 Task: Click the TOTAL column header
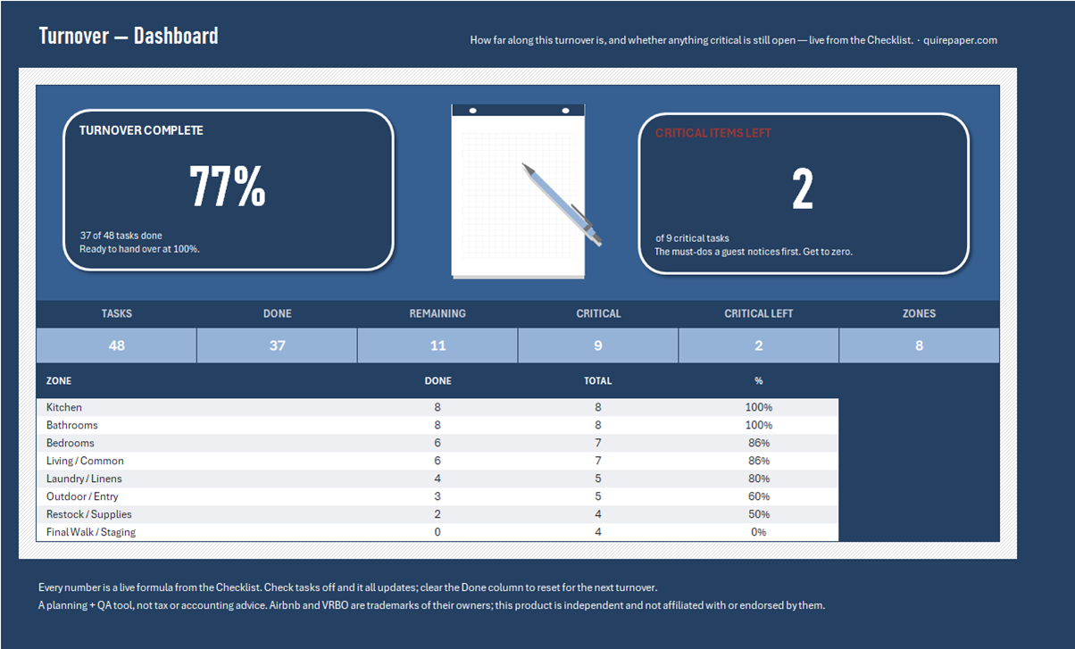point(598,380)
